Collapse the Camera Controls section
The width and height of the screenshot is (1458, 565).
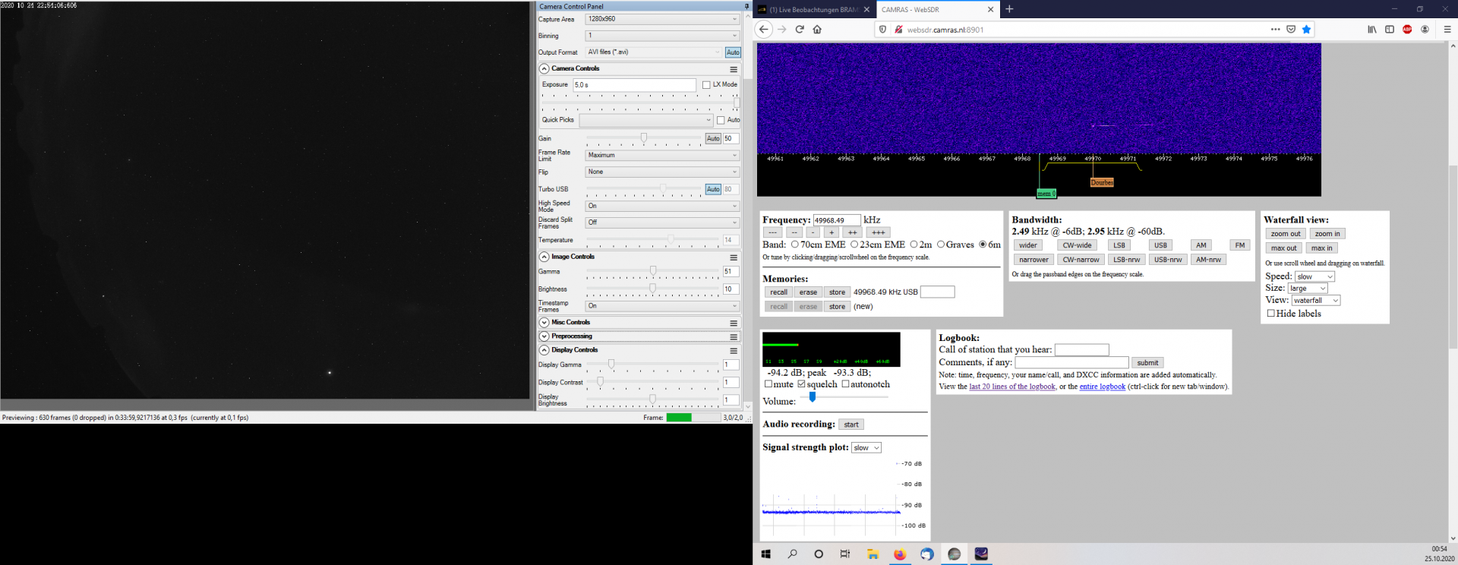coord(544,69)
